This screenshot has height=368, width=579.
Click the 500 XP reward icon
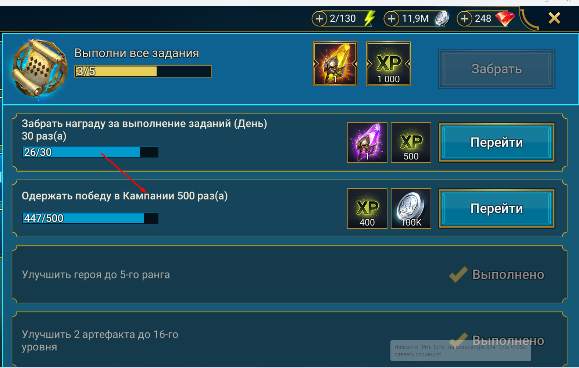[x=411, y=142]
